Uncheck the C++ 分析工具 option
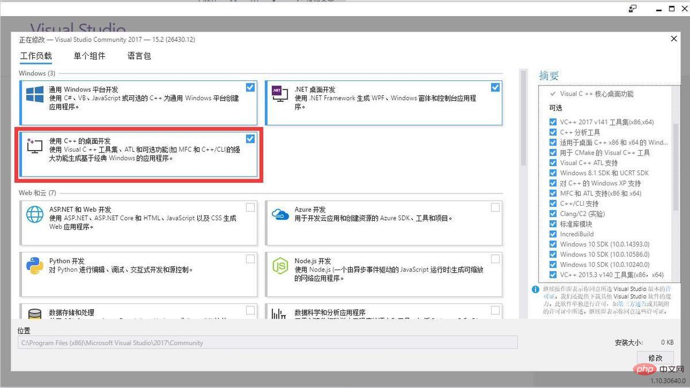Image resolution: width=690 pixels, height=388 pixels. (x=553, y=132)
